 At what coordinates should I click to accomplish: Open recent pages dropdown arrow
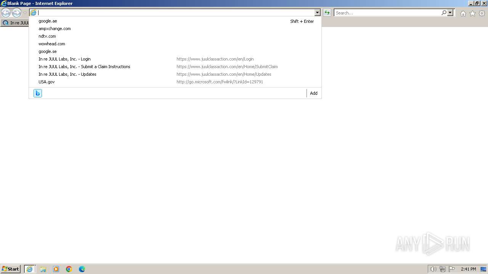[25, 13]
